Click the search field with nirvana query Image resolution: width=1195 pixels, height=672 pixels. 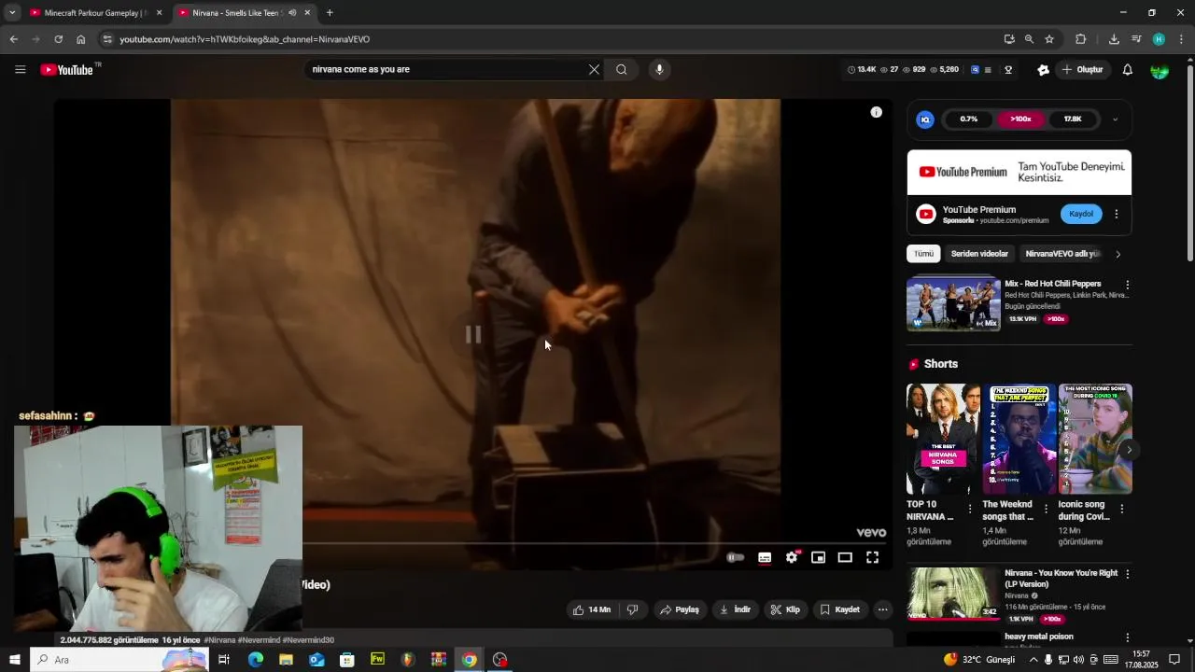point(446,69)
